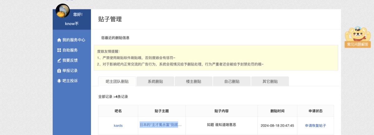The image size is (374, 135).
Task: Click the bell icon beside 吧主投诉
Action: tap(59, 81)
